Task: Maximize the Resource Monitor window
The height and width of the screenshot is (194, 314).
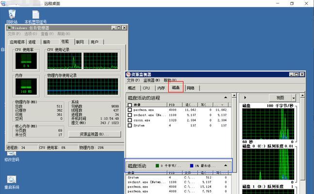Action: click(297, 75)
